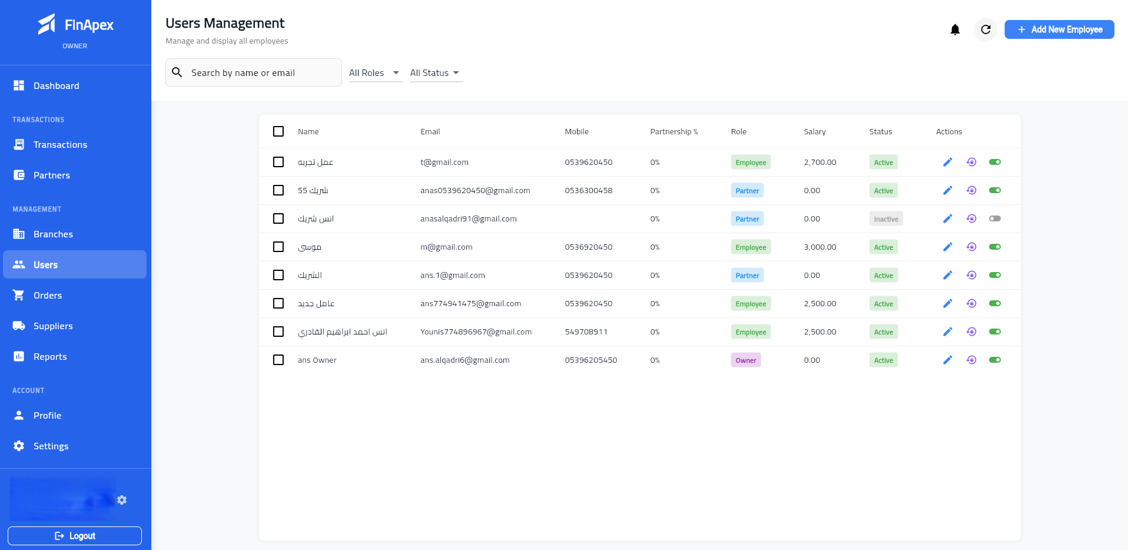
Task: Reset password for ans Owner
Action: pos(971,360)
